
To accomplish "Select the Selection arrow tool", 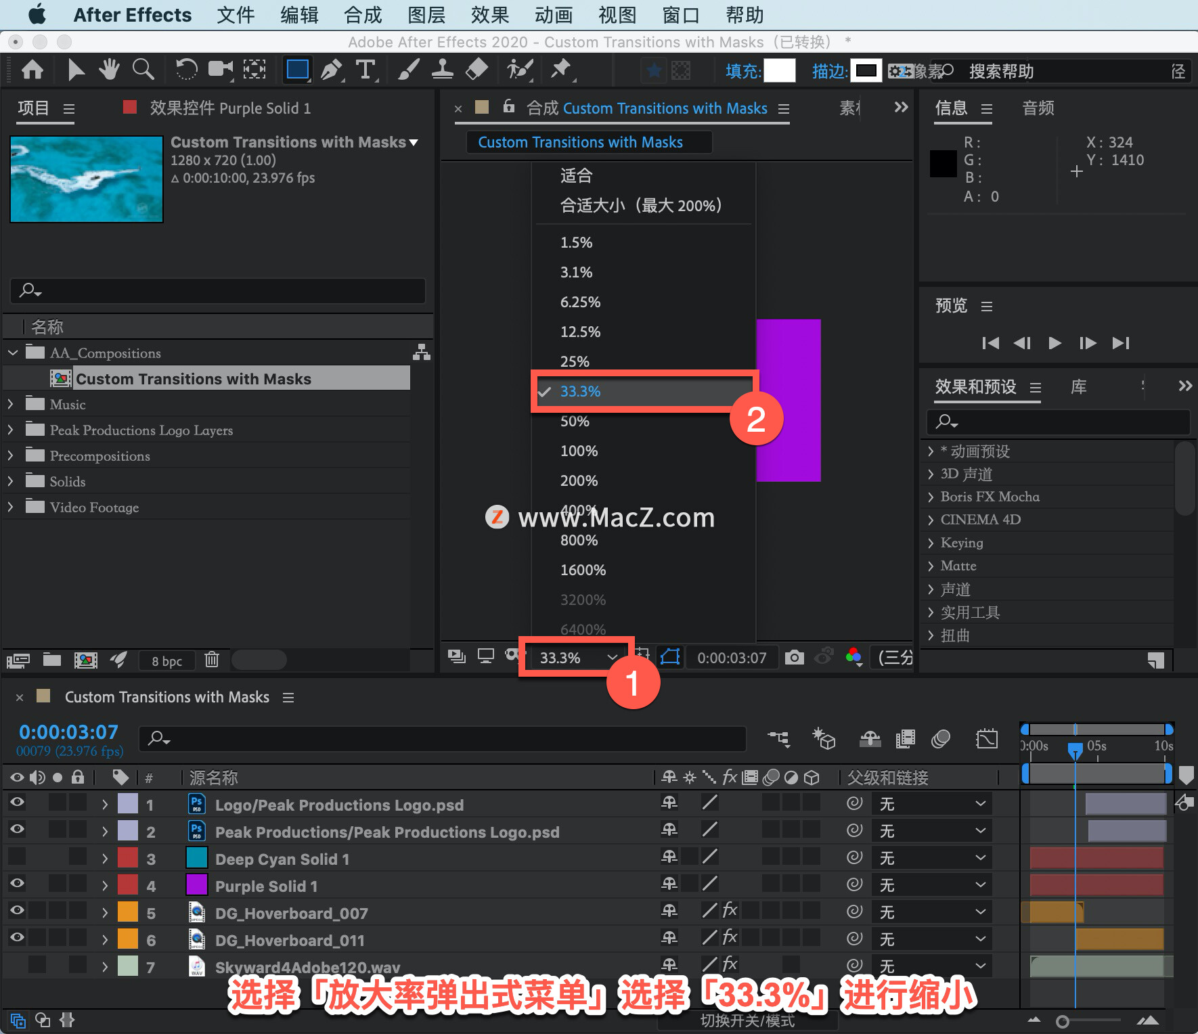I will (76, 70).
